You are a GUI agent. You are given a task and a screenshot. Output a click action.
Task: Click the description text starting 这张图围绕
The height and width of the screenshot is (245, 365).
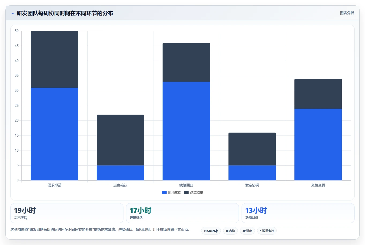100,229
